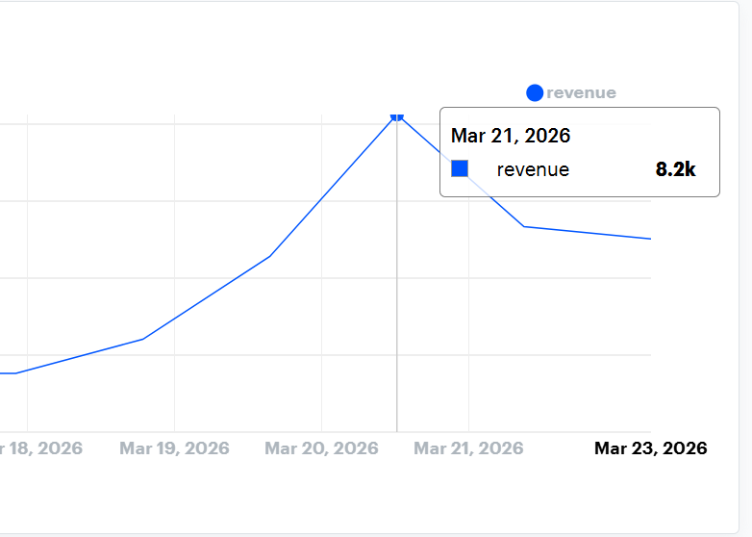Click the 'Mar 19, 2026' axis label
This screenshot has width=752, height=537.
tap(174, 448)
